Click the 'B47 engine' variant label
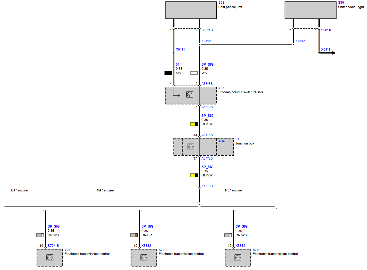Screen dimensions: 367x270 pos(20,190)
